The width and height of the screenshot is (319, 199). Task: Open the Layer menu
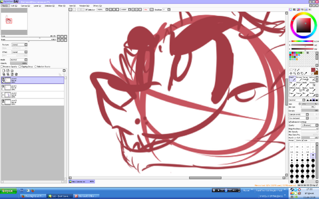37,5
